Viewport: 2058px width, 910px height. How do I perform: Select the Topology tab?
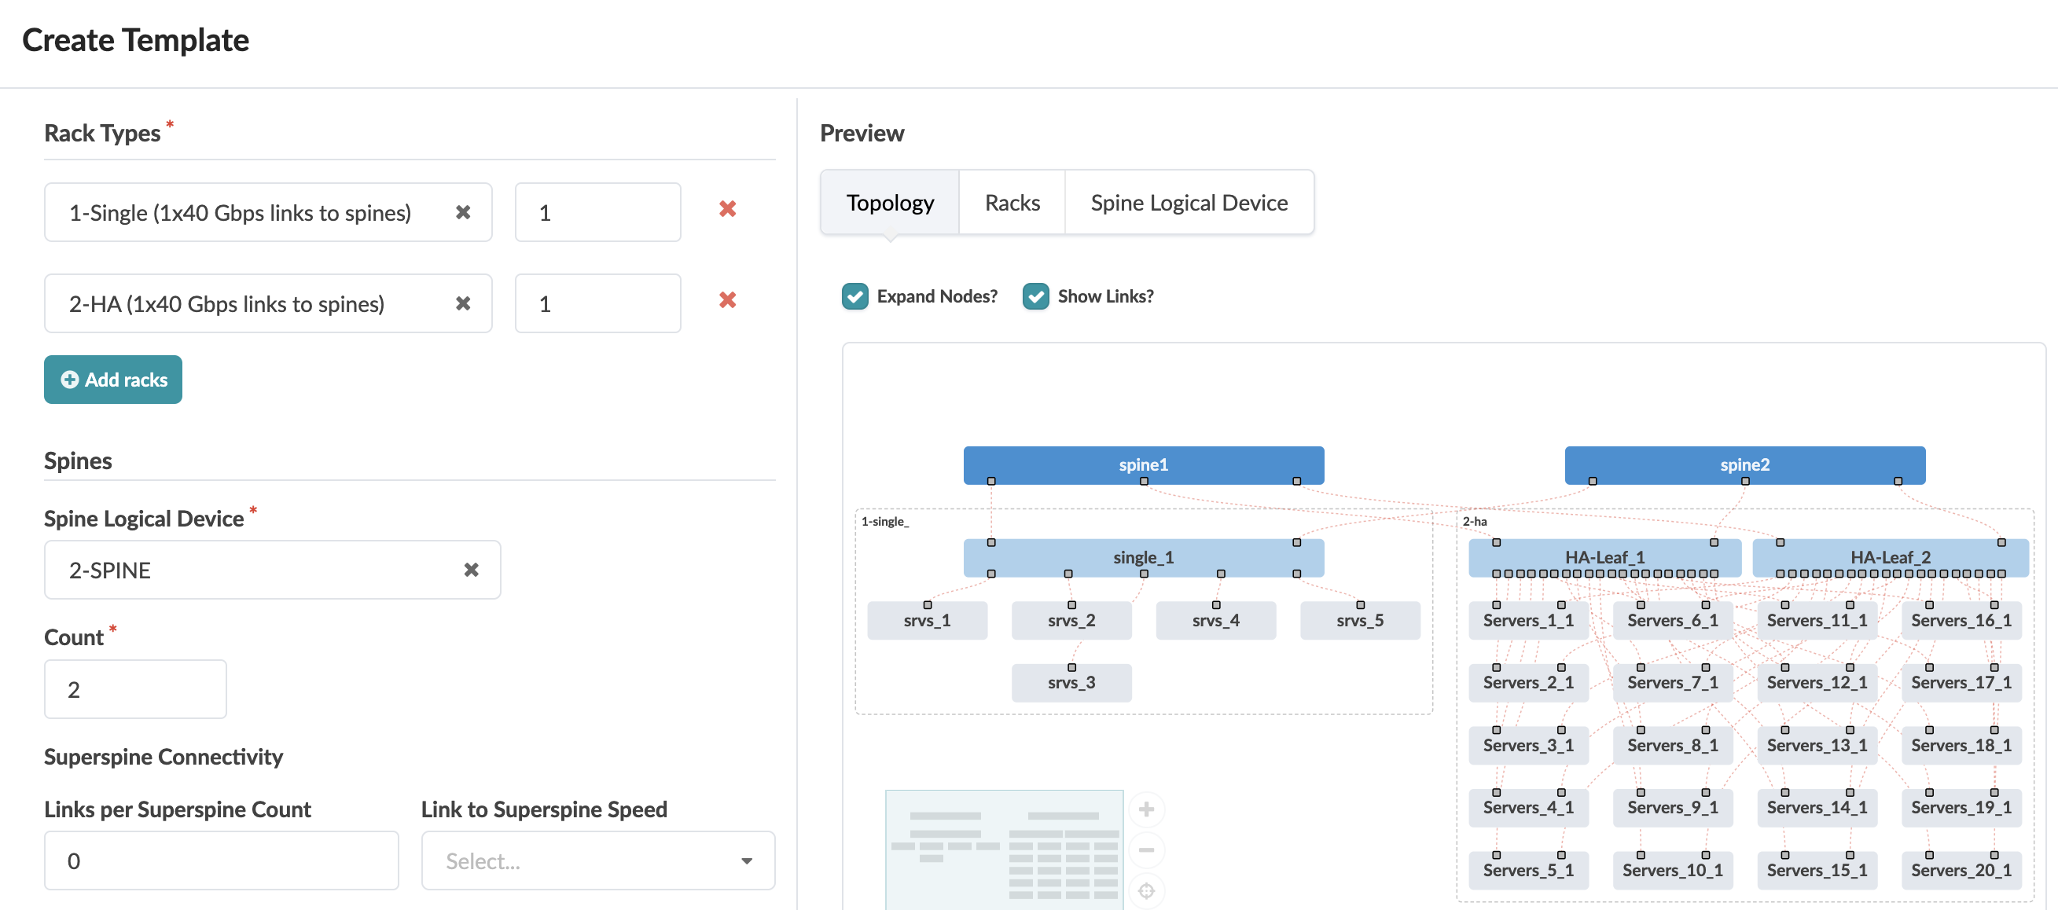click(x=890, y=203)
